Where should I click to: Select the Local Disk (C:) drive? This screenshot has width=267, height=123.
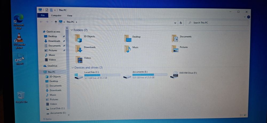97,75
